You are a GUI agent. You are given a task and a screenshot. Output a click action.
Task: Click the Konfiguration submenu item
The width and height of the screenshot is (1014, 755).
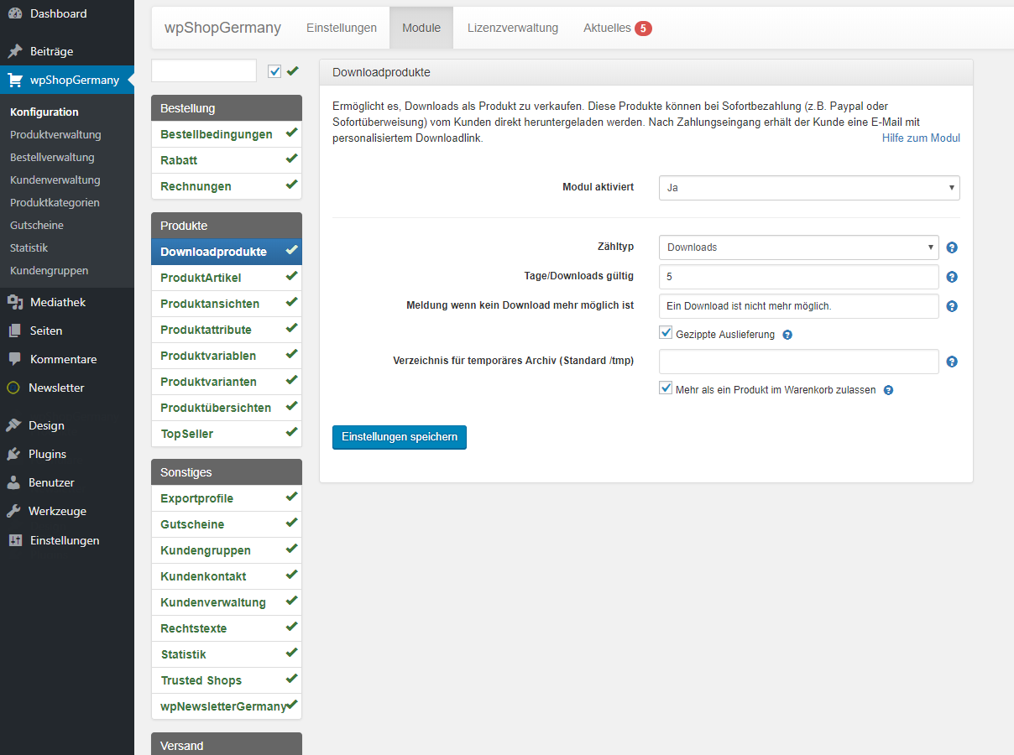tap(44, 112)
